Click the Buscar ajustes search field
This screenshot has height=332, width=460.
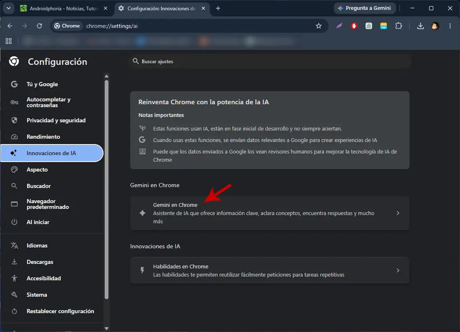pos(270,61)
